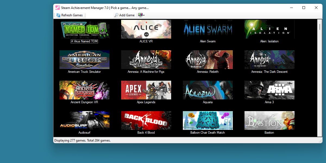
Task: Open ALICE VR achievements
Action: [146, 29]
